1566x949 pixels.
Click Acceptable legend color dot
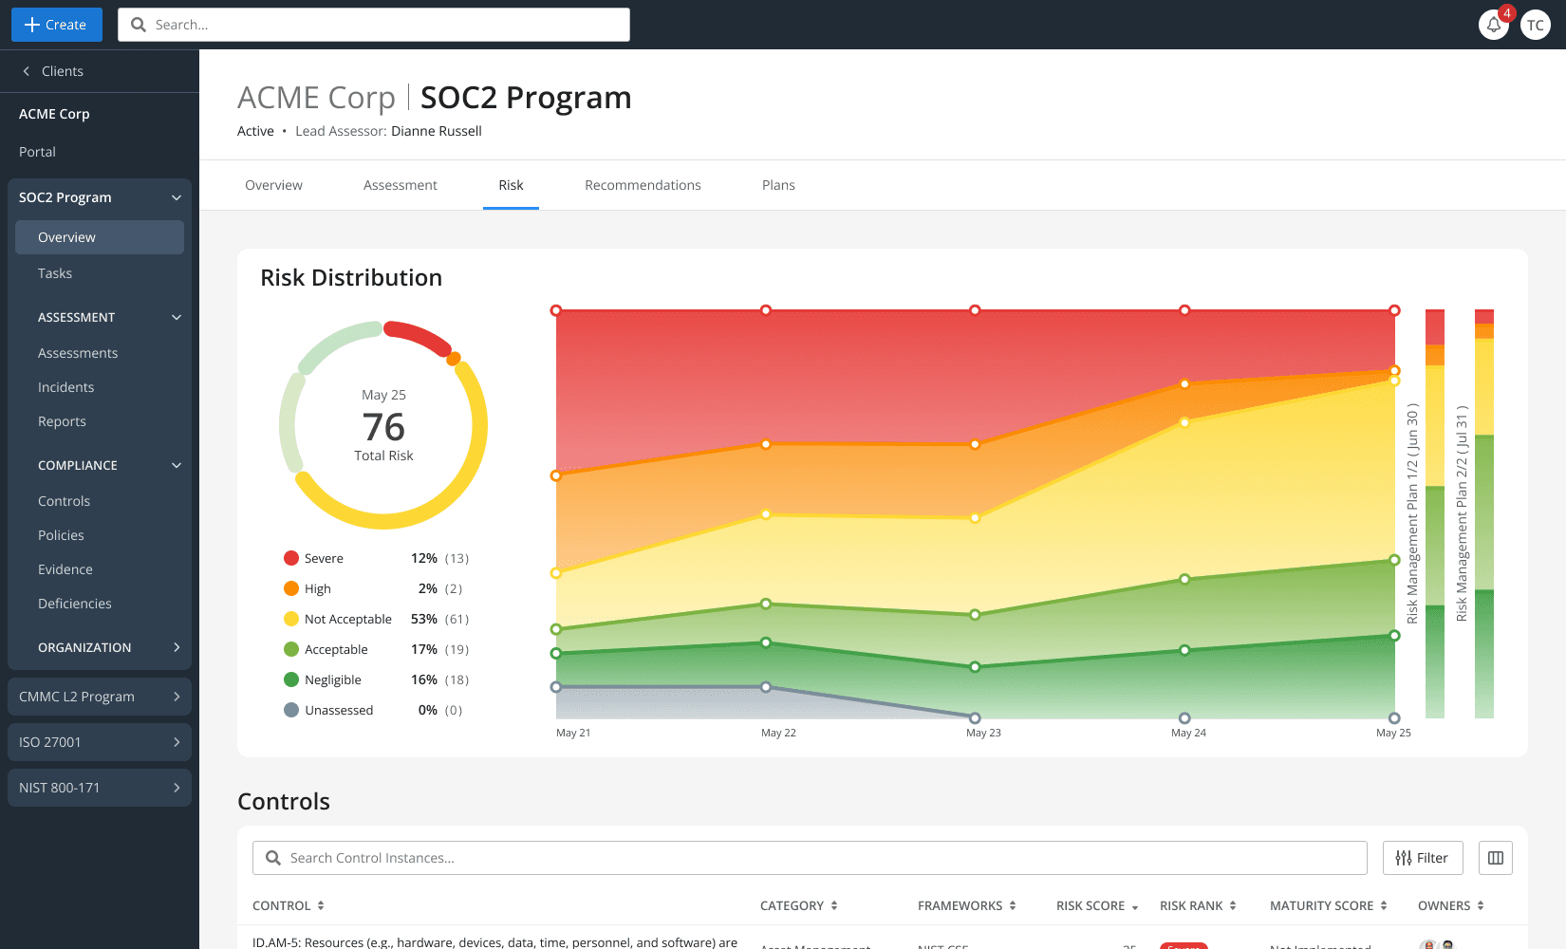pyautogui.click(x=291, y=649)
